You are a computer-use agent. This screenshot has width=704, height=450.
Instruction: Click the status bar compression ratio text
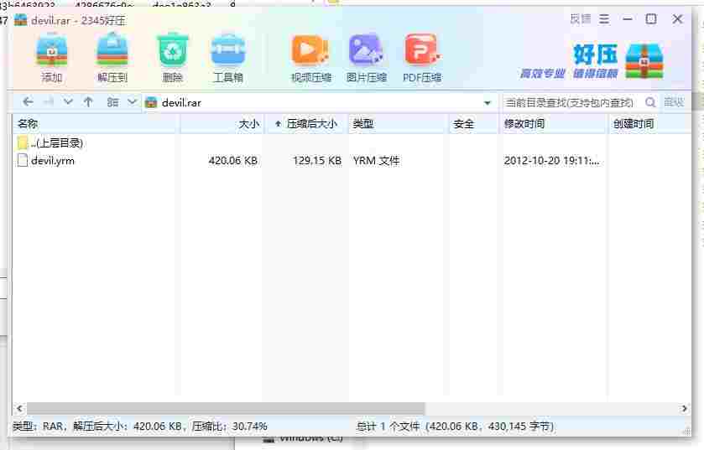pyautogui.click(x=229, y=426)
